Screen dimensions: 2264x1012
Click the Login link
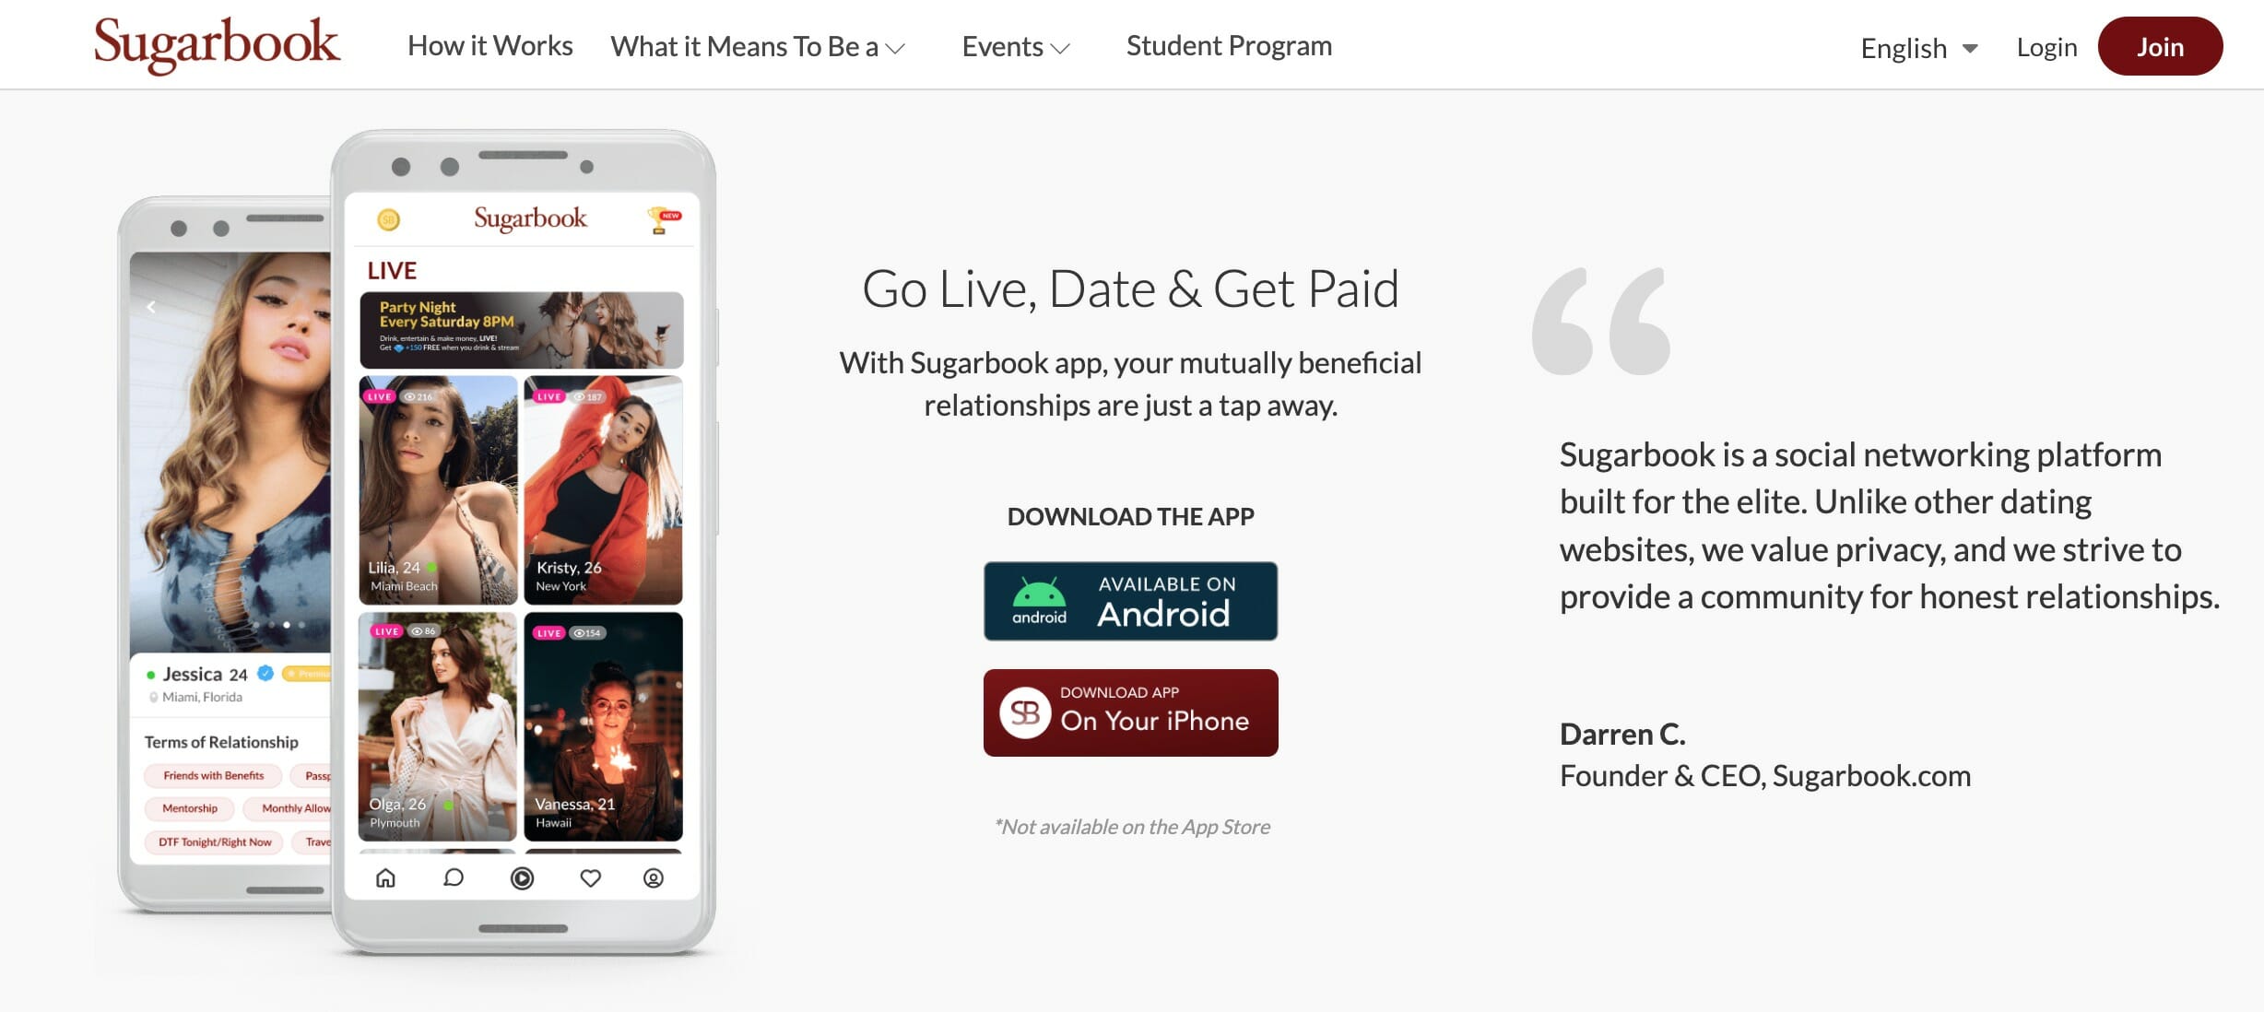[x=2046, y=47]
